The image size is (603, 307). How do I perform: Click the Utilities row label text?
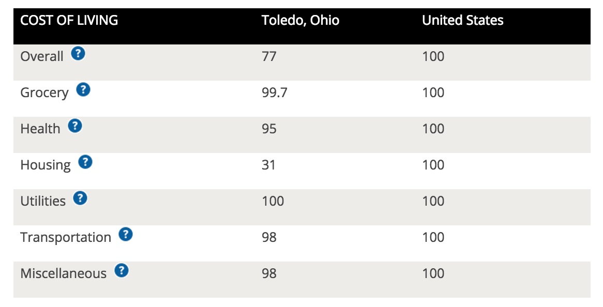pyautogui.click(x=43, y=201)
